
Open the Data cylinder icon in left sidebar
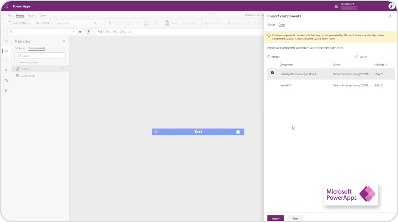point(6,71)
